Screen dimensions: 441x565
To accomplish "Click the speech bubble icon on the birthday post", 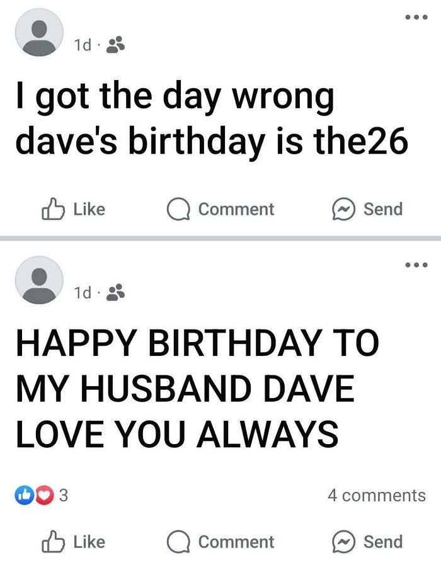I will coord(178,542).
